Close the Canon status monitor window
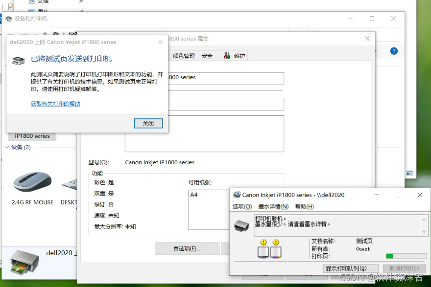Image resolution: width=431 pixels, height=287 pixels. click(x=419, y=195)
